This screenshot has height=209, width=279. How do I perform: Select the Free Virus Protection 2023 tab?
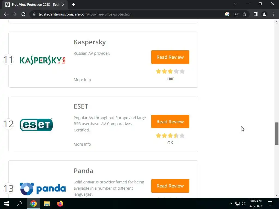coord(35,5)
